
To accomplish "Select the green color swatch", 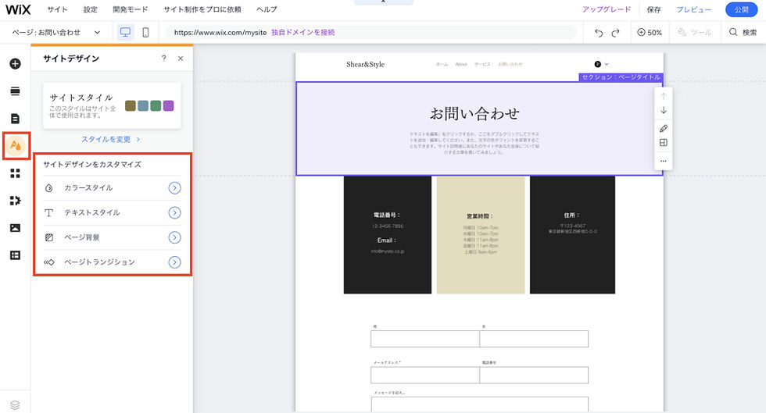I will pos(156,105).
